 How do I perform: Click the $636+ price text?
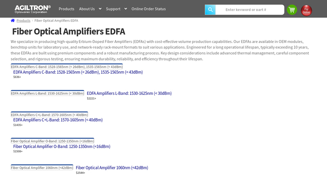pos(17,77)
